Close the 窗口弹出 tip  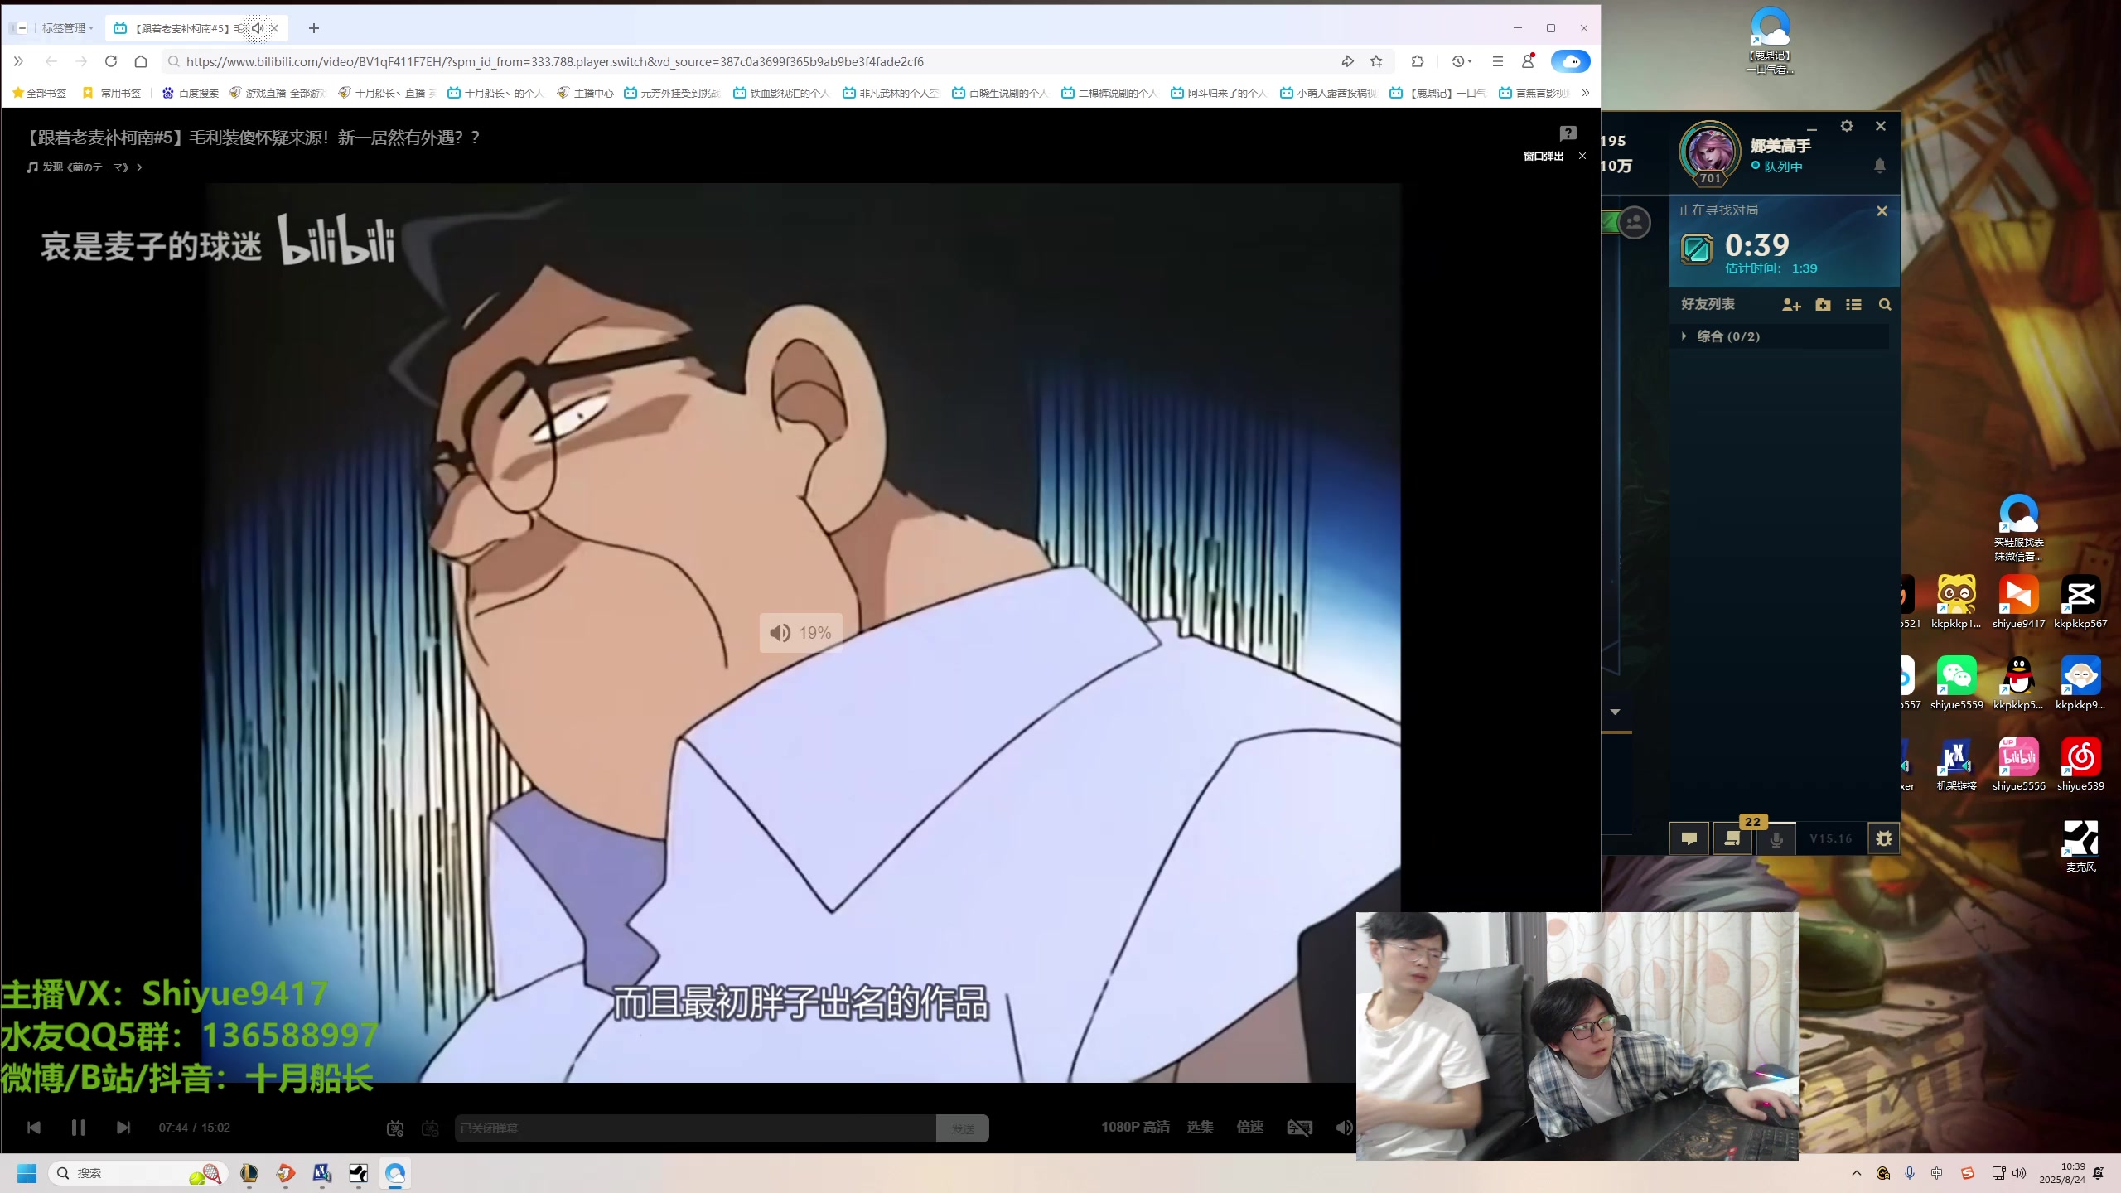(x=1582, y=156)
